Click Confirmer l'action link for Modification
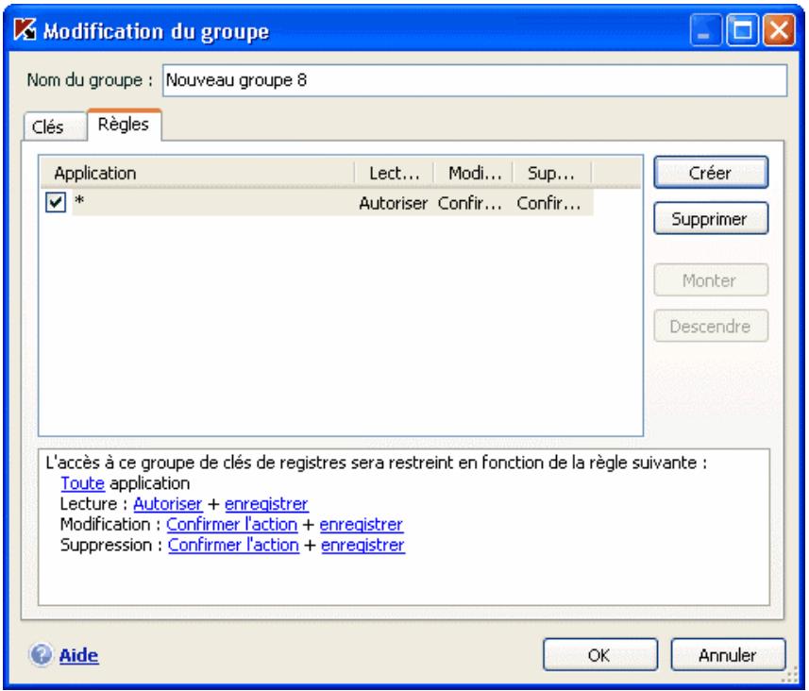The height and width of the screenshot is (691, 809). pos(231,524)
